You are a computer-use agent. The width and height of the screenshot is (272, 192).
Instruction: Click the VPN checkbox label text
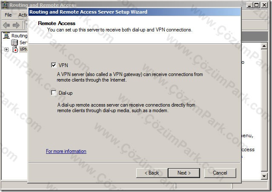point(63,65)
